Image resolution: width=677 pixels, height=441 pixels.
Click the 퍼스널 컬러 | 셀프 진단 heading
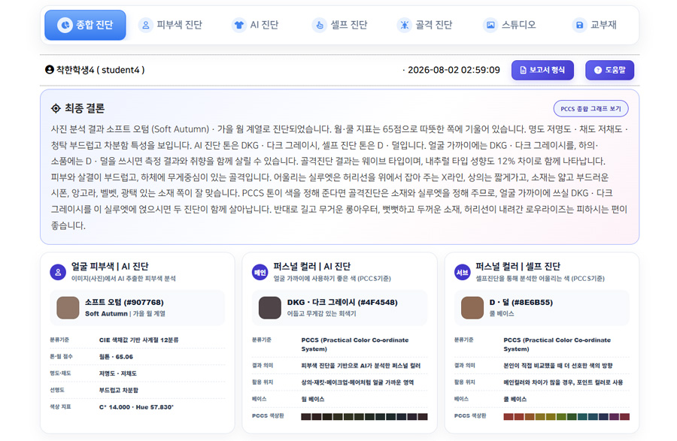coord(518,266)
